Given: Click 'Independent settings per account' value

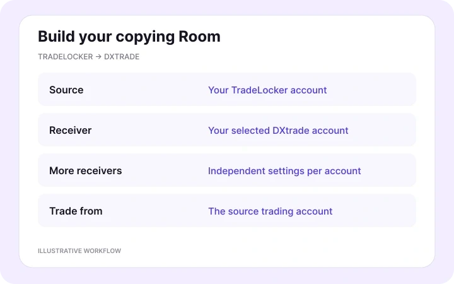Looking at the screenshot, I should point(284,171).
